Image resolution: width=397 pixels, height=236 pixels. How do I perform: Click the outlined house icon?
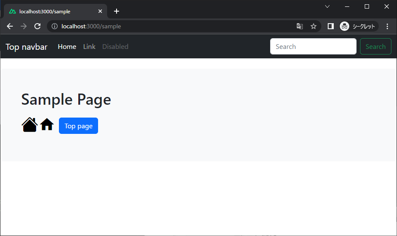click(x=30, y=124)
